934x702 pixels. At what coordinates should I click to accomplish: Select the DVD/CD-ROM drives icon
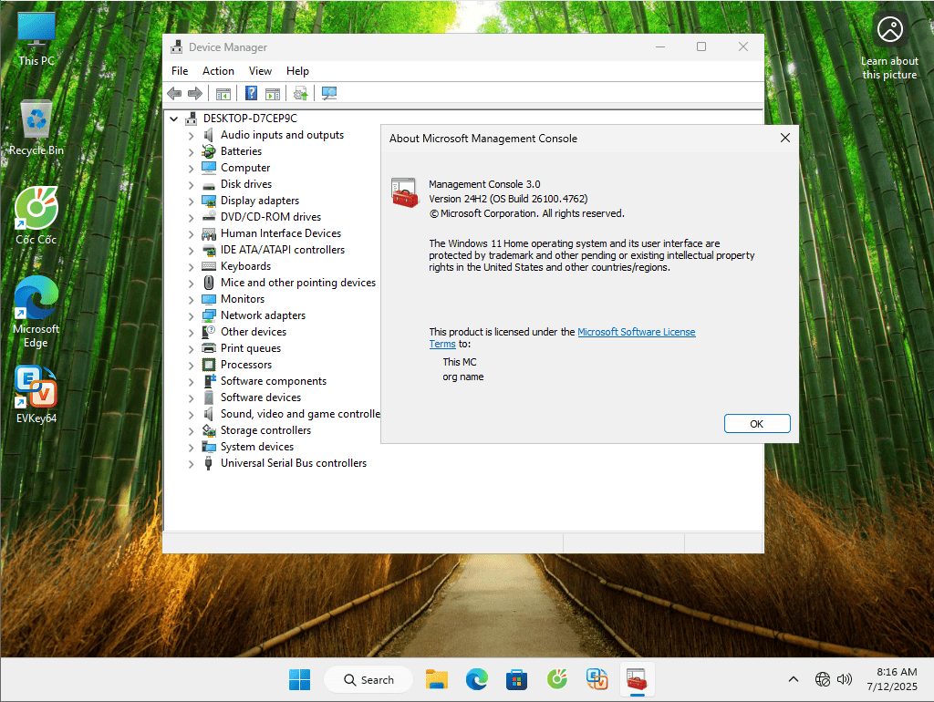coord(209,217)
